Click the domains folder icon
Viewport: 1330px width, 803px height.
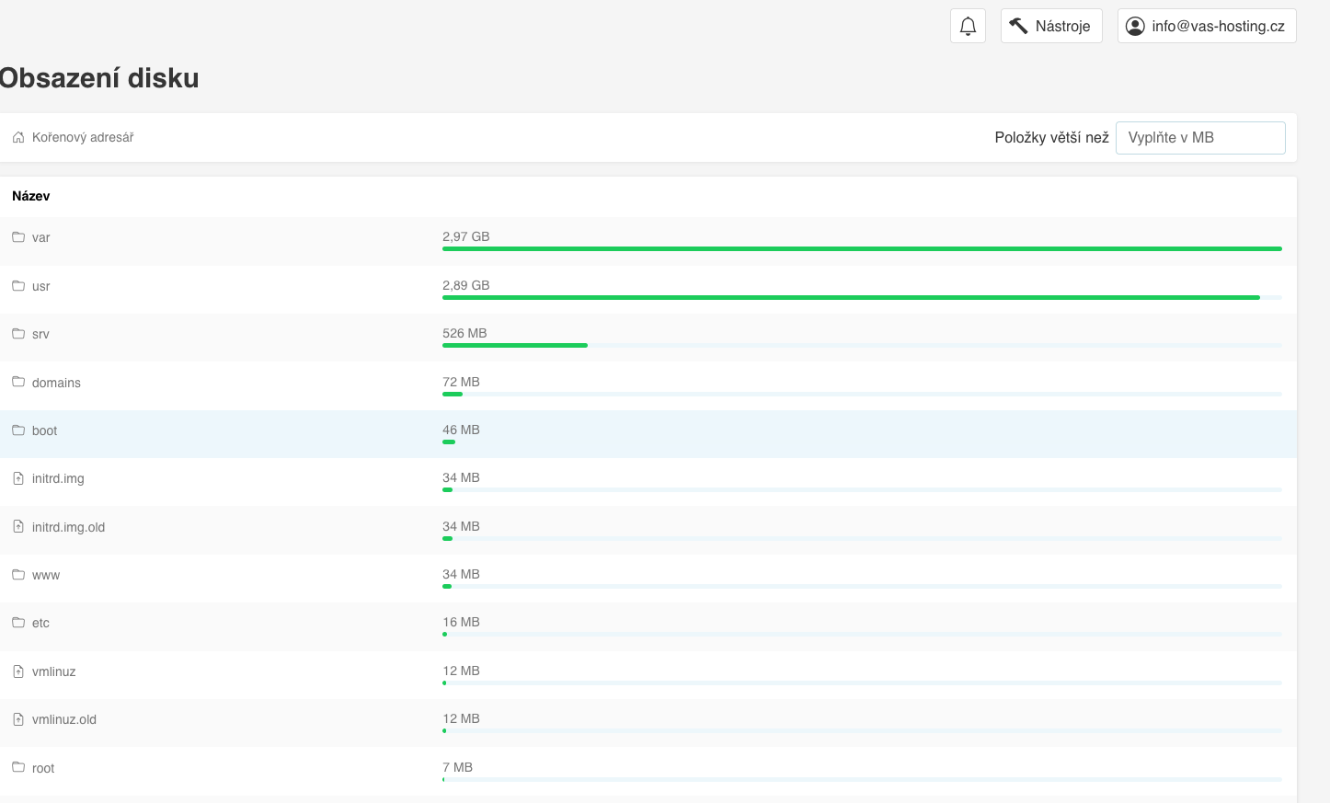click(18, 382)
